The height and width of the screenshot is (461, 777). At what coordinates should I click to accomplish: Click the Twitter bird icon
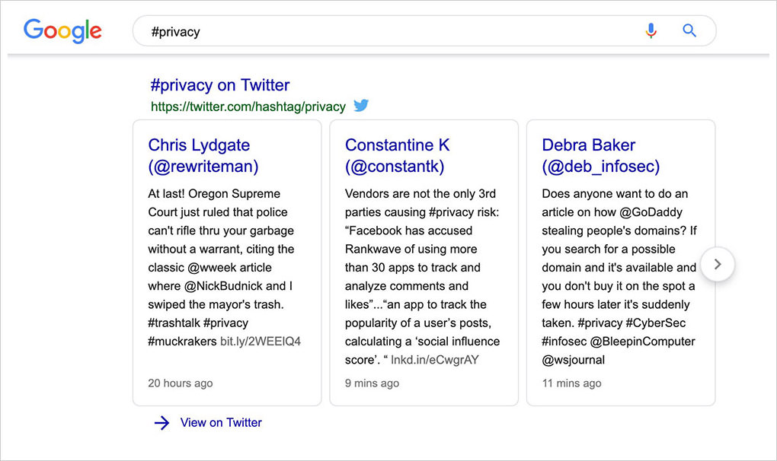click(x=361, y=105)
